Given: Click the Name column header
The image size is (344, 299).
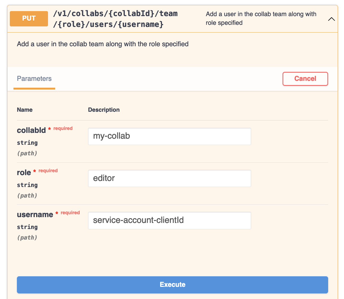Looking at the screenshot, I should [25, 110].
